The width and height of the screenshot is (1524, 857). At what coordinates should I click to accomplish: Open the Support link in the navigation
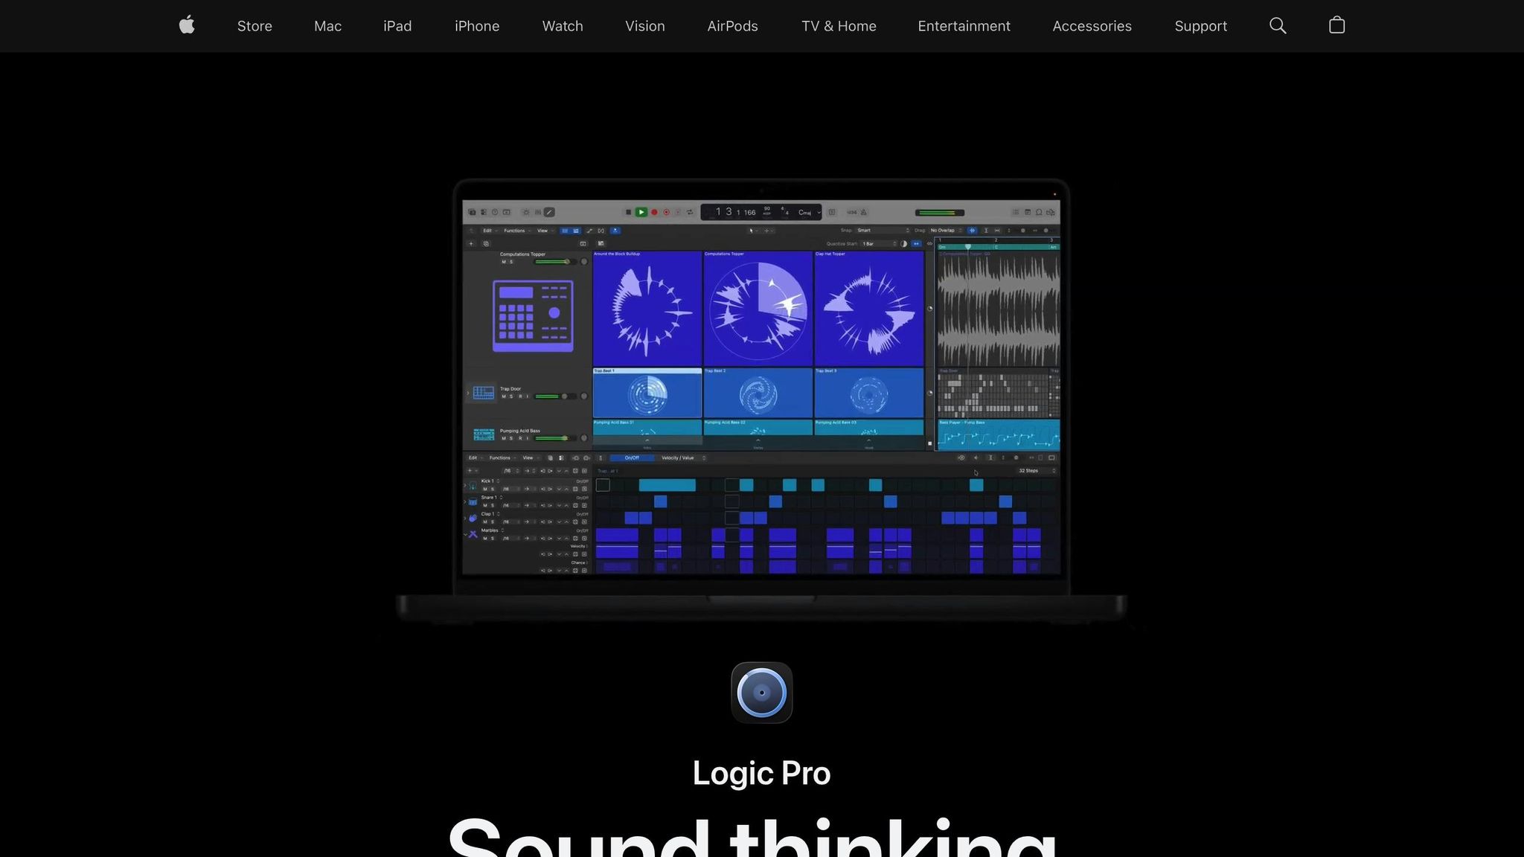(x=1200, y=26)
